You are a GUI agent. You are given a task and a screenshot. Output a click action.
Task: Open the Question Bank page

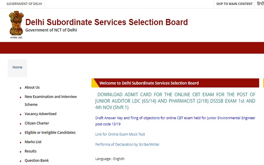(36, 160)
